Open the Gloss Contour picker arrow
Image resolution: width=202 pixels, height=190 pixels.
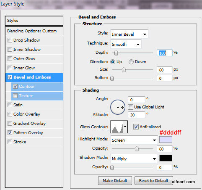125,127
